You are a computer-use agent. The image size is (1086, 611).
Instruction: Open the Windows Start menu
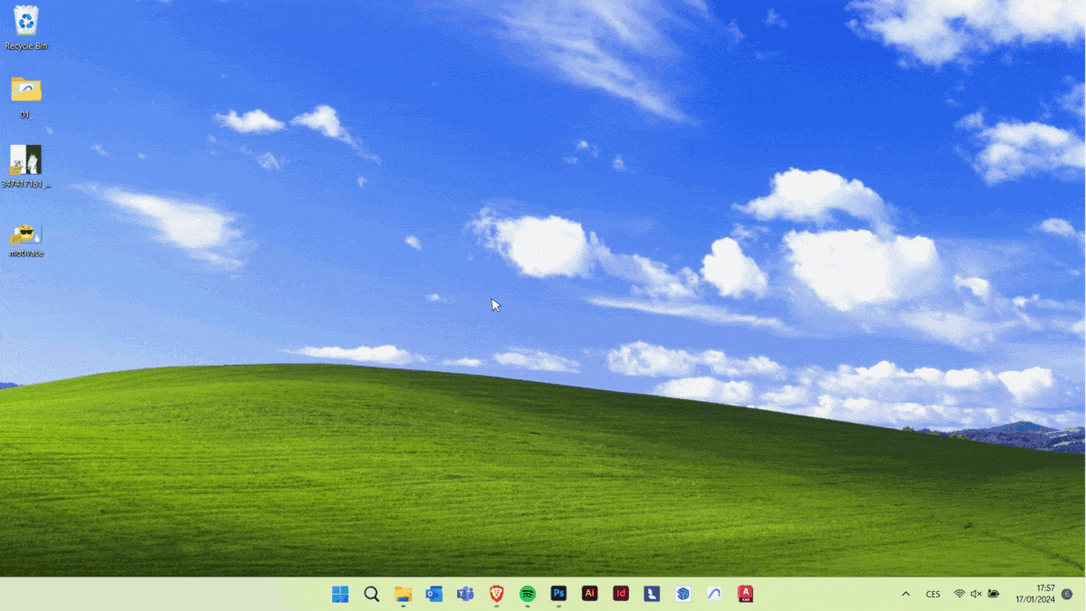click(x=340, y=594)
